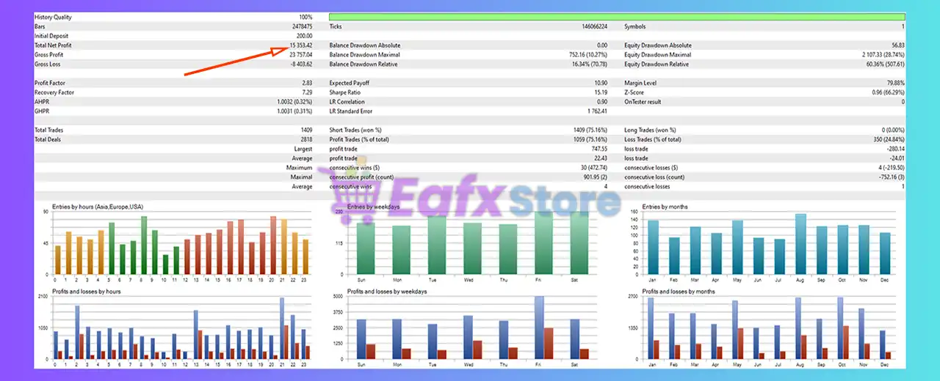Click the shopping cart icon in the Eafx Store watermark
Viewport: 940px width, 381px height.
coord(342,192)
